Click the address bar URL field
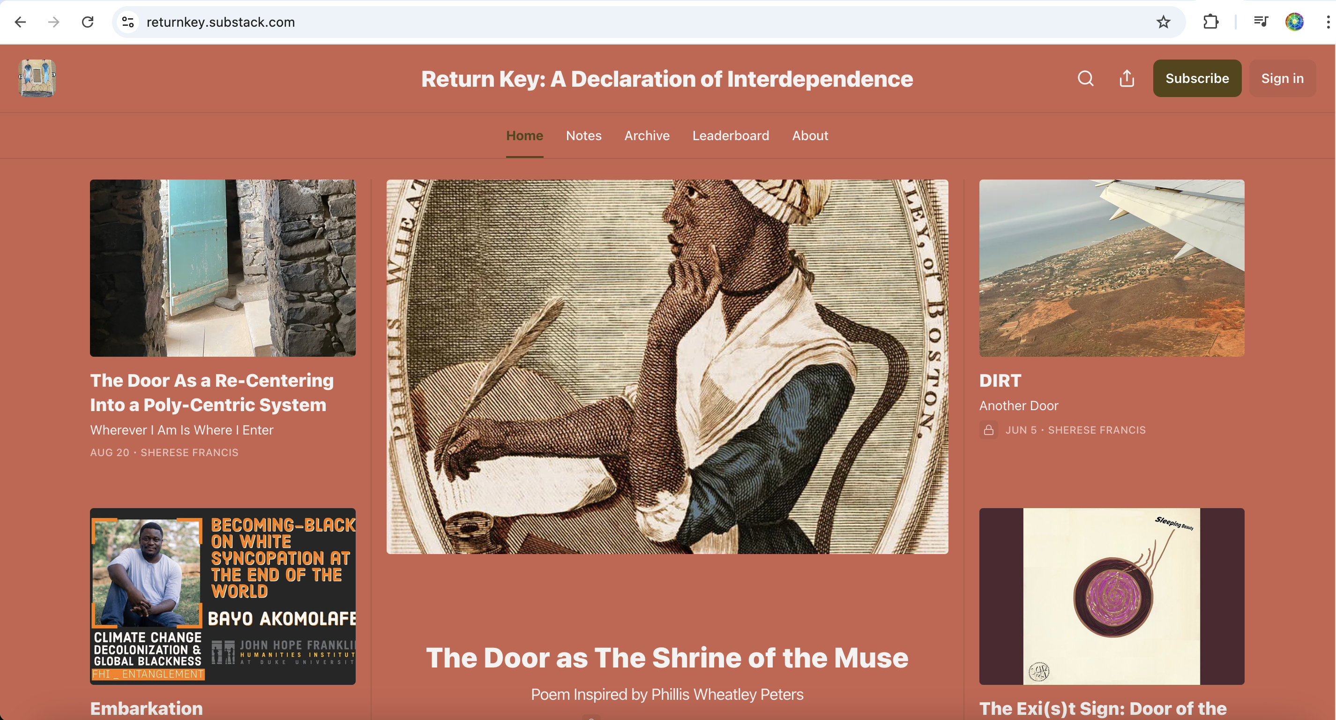The width and height of the screenshot is (1336, 720). click(643, 22)
